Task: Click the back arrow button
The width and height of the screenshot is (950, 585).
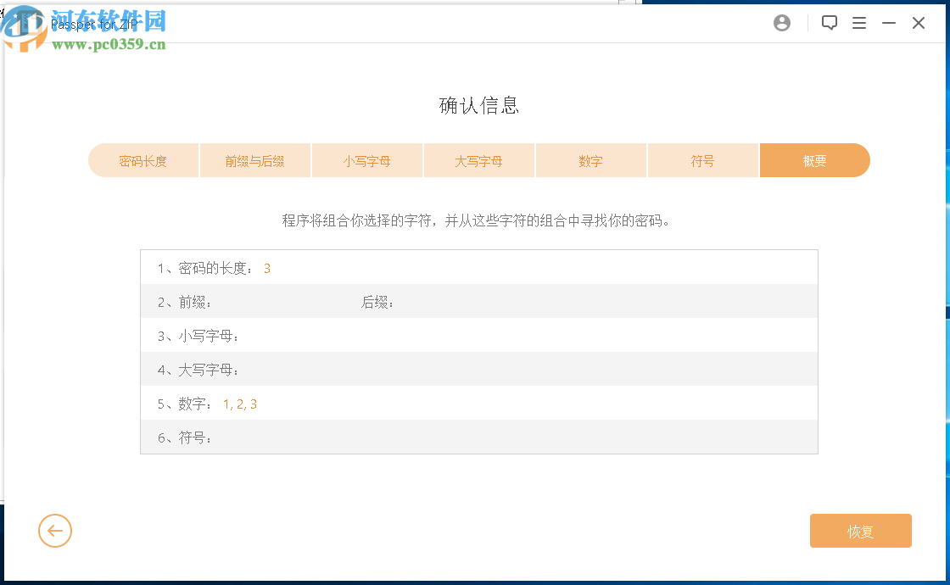Action: click(x=55, y=531)
